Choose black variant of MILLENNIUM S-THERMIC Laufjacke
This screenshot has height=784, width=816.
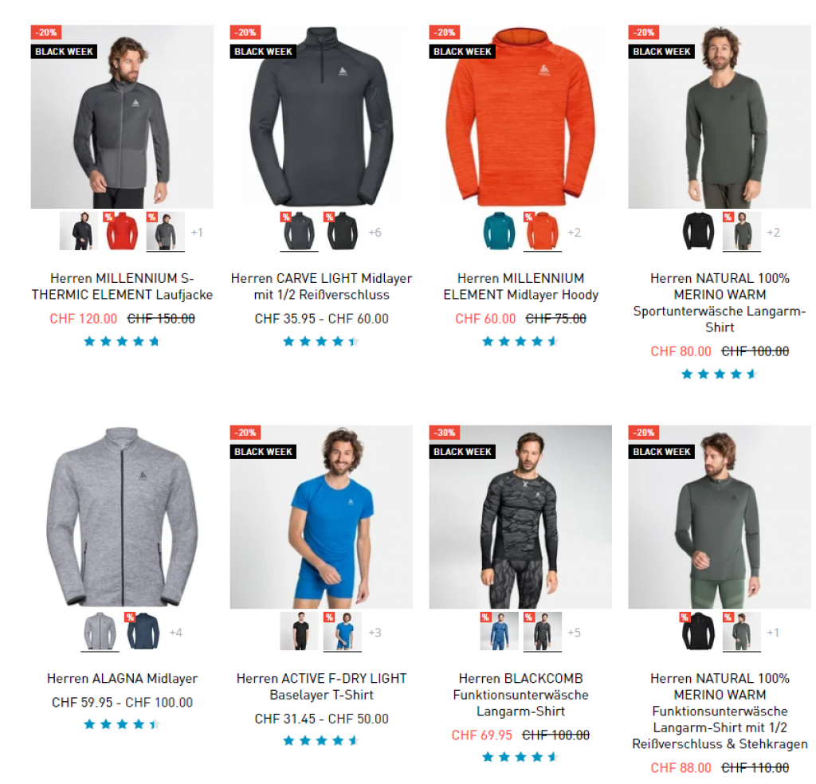(79, 232)
